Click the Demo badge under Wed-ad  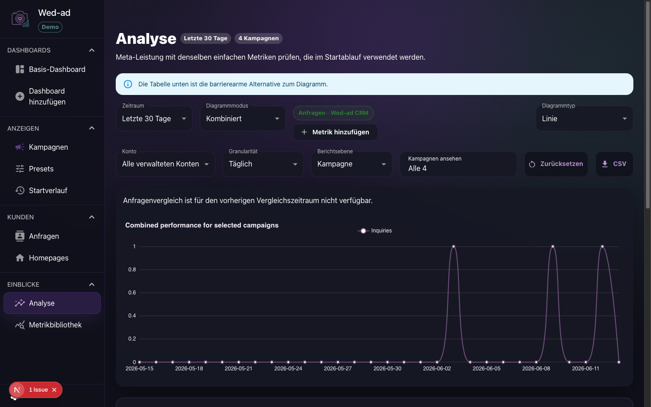(50, 27)
